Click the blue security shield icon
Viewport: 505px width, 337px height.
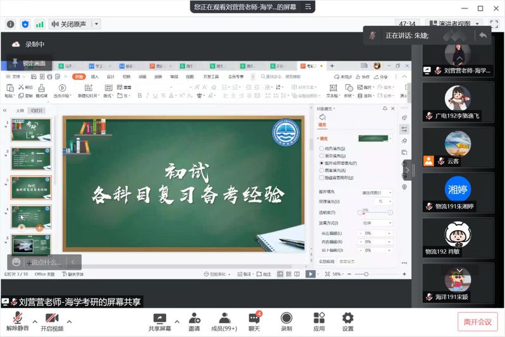click(x=25, y=24)
